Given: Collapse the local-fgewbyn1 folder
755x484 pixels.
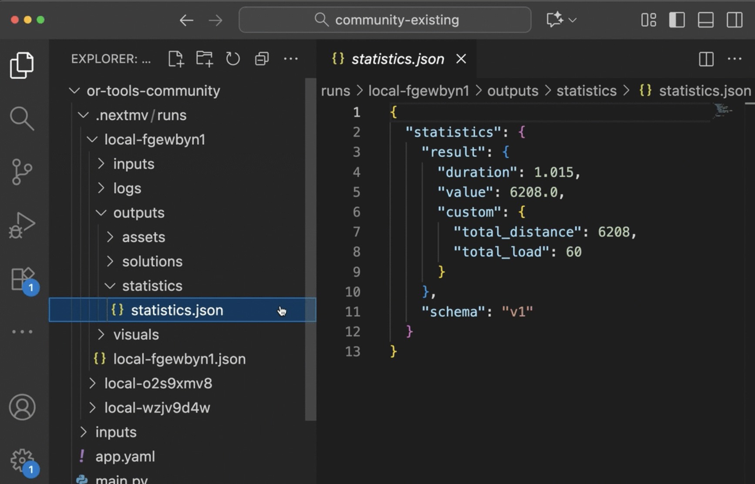Looking at the screenshot, I should [92, 139].
